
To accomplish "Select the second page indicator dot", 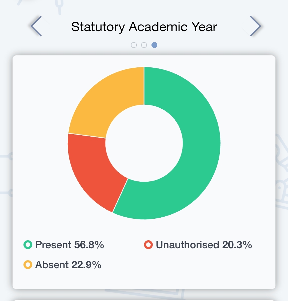I will pyautogui.click(x=144, y=45).
